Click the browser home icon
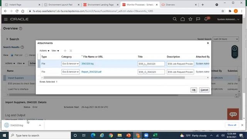247x139 pixels. coord(23,11)
